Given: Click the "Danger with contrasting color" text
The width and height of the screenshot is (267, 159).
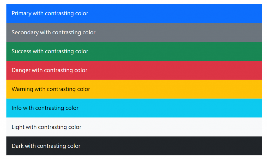Looking at the screenshot, I should (49, 70).
